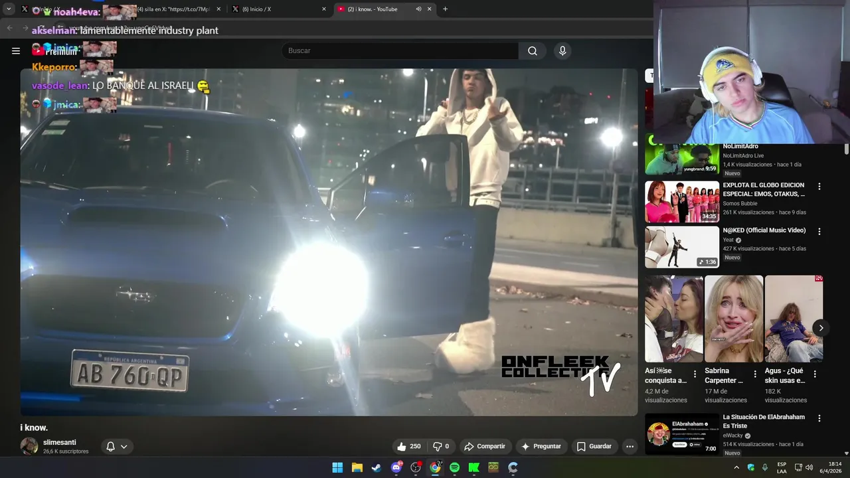Dislike the video with the thumbs-down
Screen dimensions: 850x478
coord(442,446)
